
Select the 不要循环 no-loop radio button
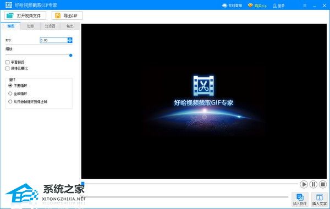(x=18, y=86)
